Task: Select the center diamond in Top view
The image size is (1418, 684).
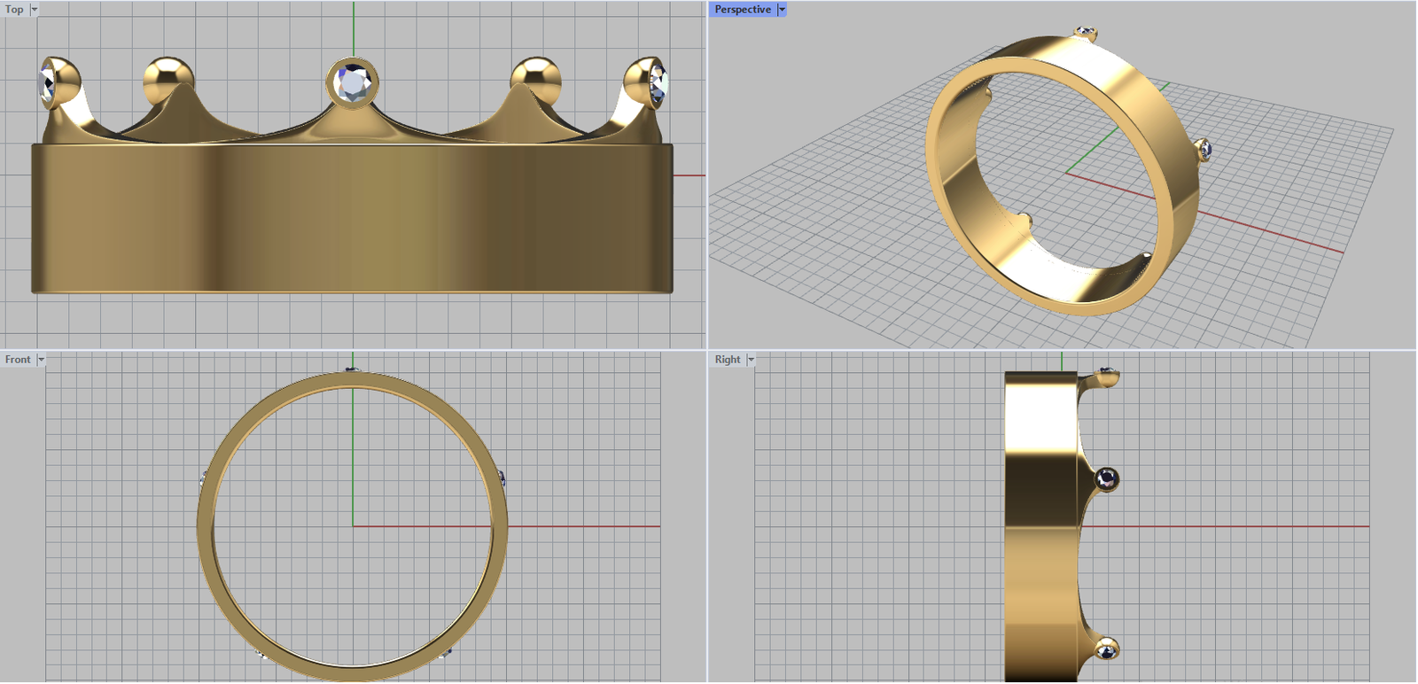Action: pos(353,84)
